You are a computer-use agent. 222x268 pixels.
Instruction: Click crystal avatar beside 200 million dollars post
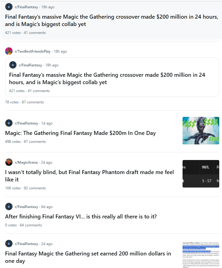coord(9,244)
